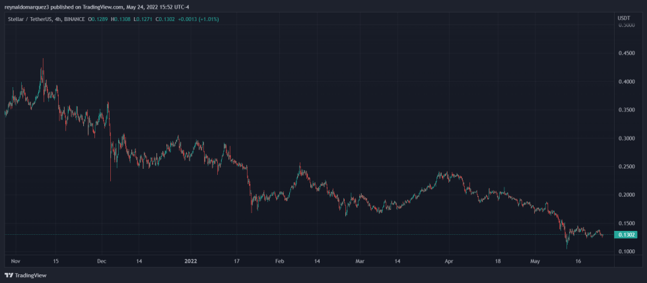Click the USDT currency label above price axis
This screenshot has height=283, width=647.
[x=623, y=17]
